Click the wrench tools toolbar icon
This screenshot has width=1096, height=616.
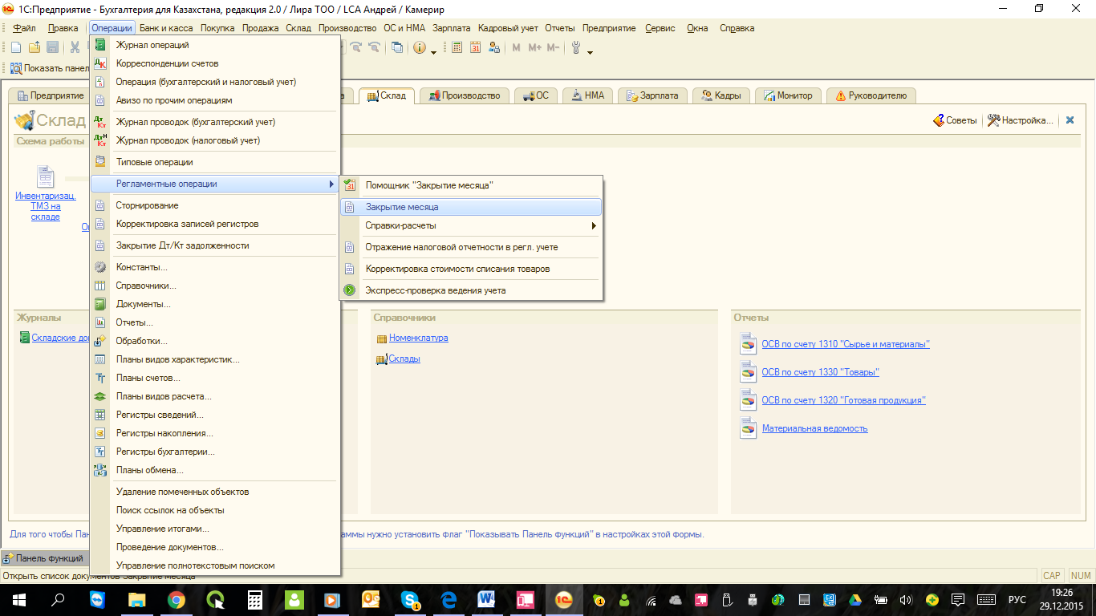coord(576,47)
